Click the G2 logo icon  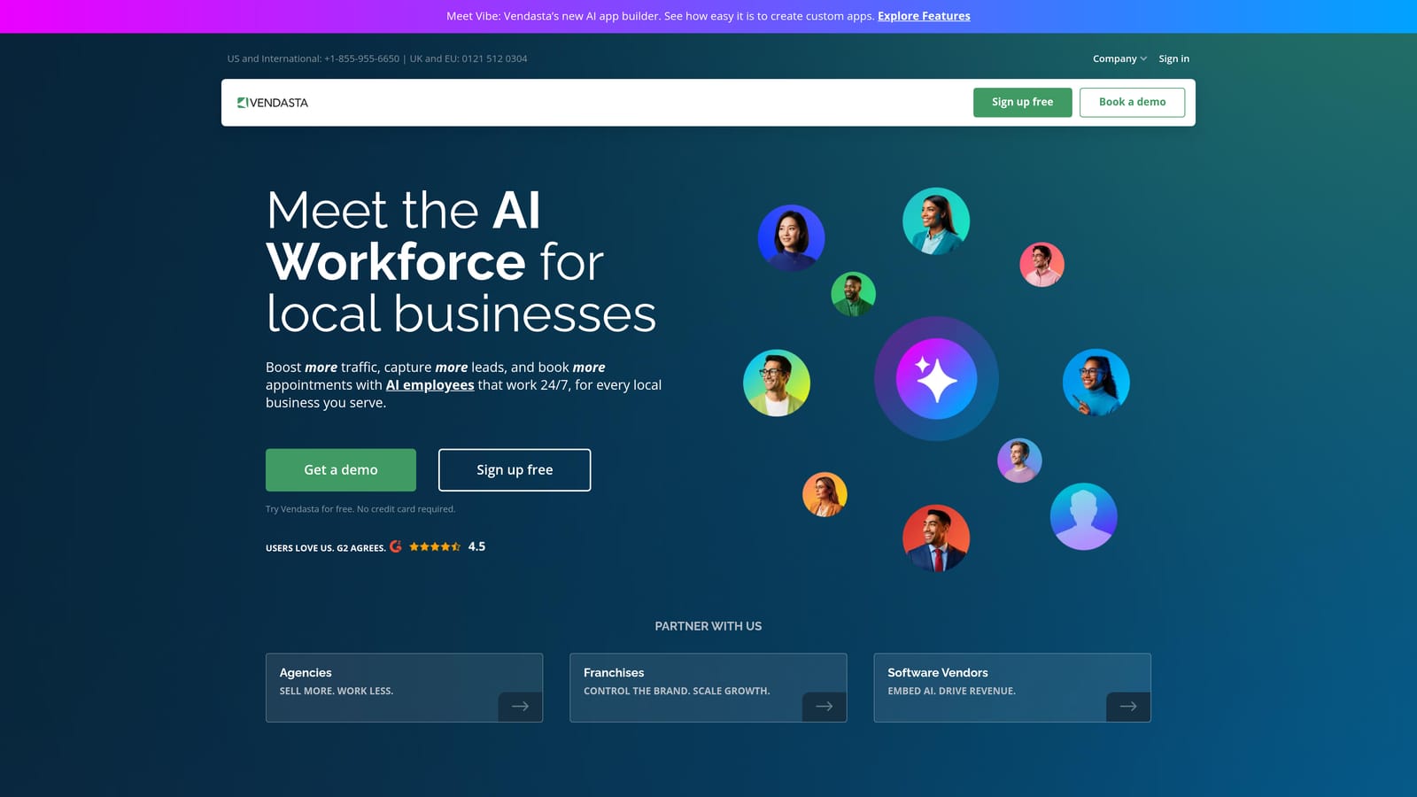(x=396, y=546)
